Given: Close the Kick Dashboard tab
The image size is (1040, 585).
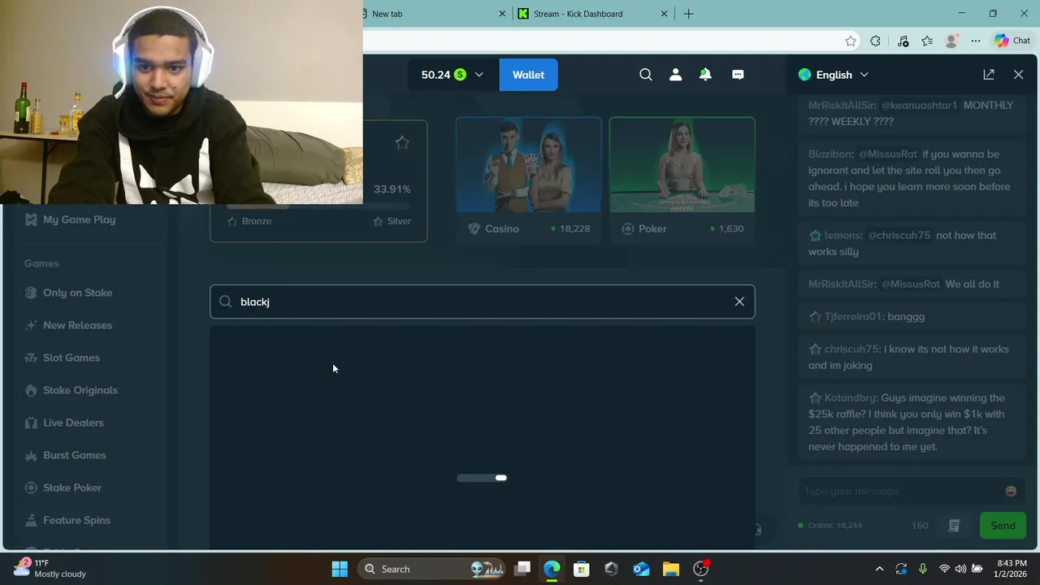Looking at the screenshot, I should pos(664,14).
